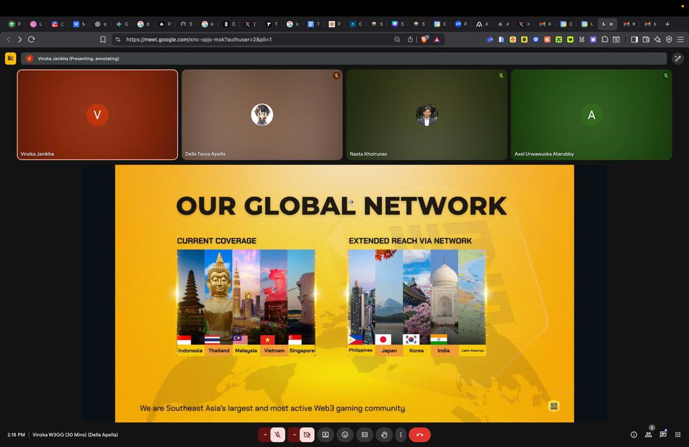Click the Brave VPN shield icon
The width and height of the screenshot is (689, 447).
point(669,40)
